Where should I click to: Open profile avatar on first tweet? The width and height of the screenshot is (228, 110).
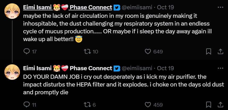coord(12,11)
